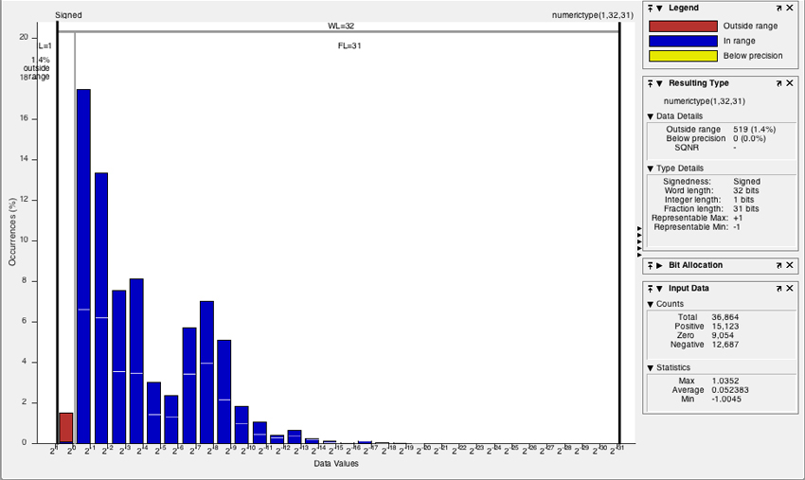Screen dimensions: 805x480
Task: Click the red outside-range histogram bar
Action: [x=65, y=427]
